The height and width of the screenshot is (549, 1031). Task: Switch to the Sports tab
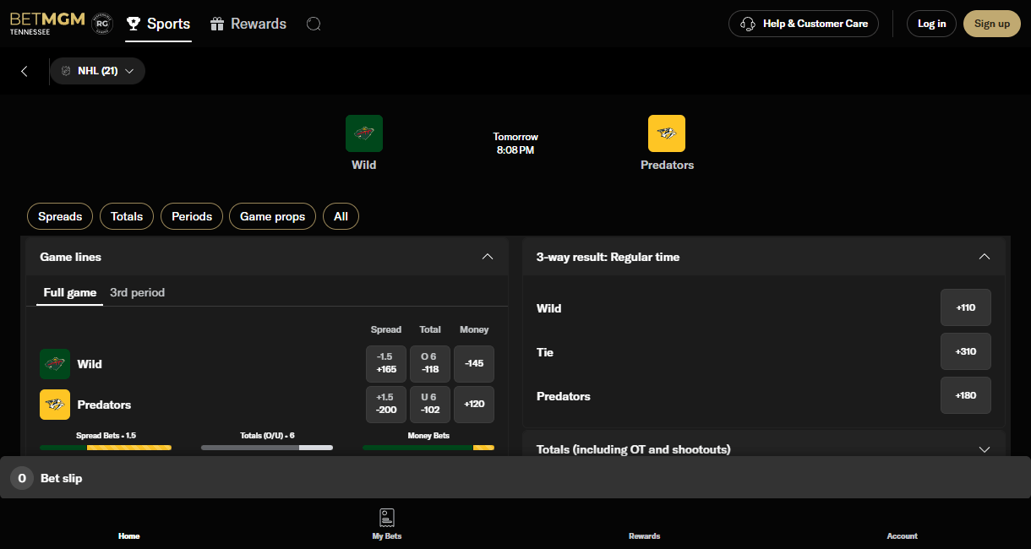158,24
